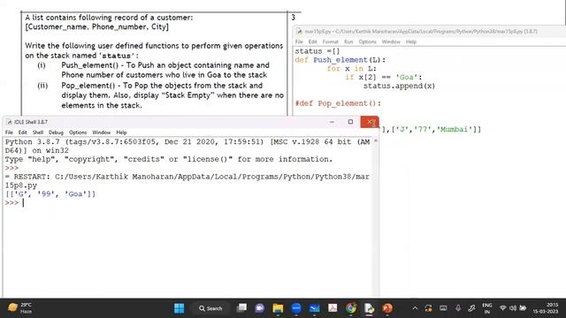Open the touch keyboard tray icon
Screen dimensions: 566x318
click(x=443, y=308)
